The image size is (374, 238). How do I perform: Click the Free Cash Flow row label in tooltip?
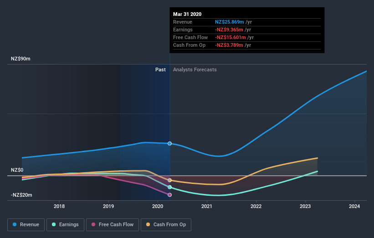click(x=190, y=37)
